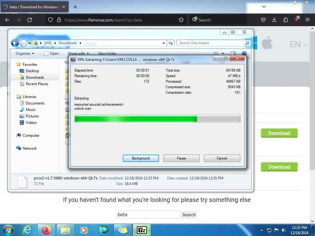Viewport: 315px width, 236px height.
Task: Open a new Firefox tab
Action: click(x=75, y=7)
